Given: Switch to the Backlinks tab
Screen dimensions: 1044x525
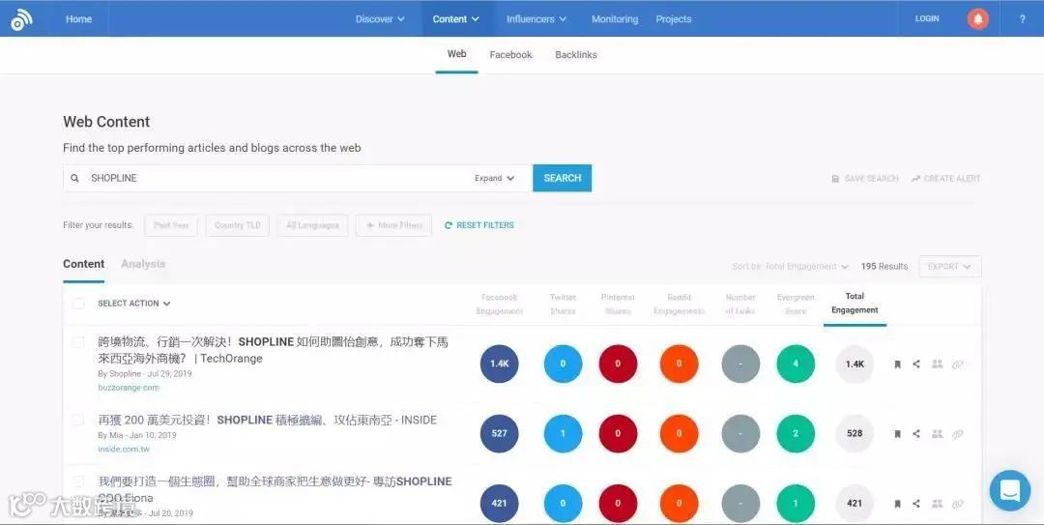Looking at the screenshot, I should coord(576,55).
